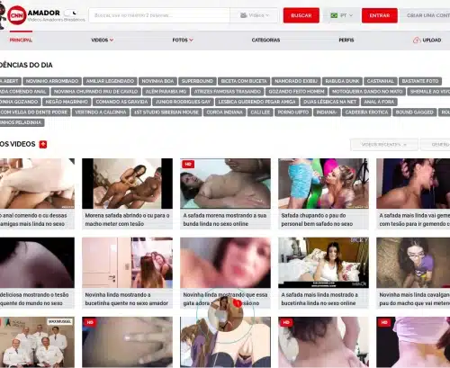450x368 pixels.
Task: Expand the Vídeos menu chevron
Action: 112,40
